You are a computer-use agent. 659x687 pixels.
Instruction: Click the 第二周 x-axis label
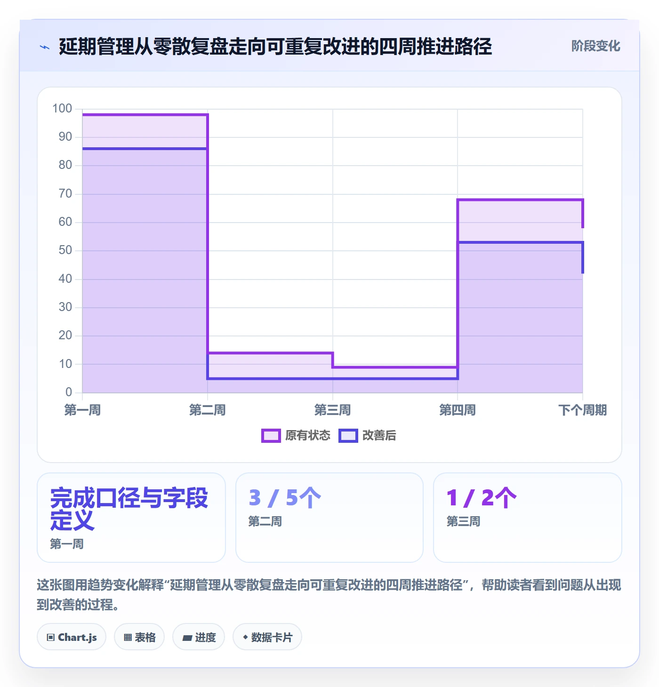[x=207, y=410]
